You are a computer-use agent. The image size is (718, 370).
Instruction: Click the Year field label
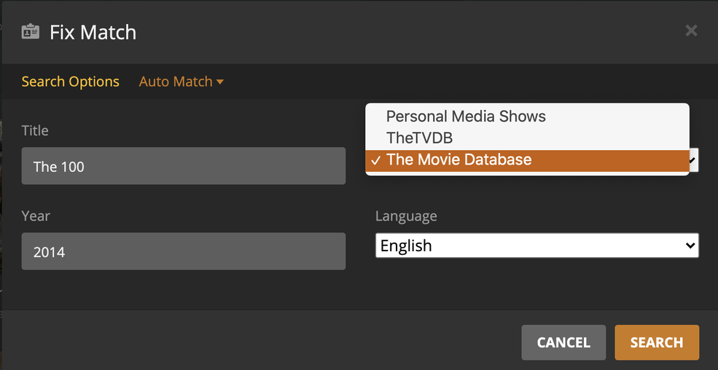pyautogui.click(x=36, y=216)
